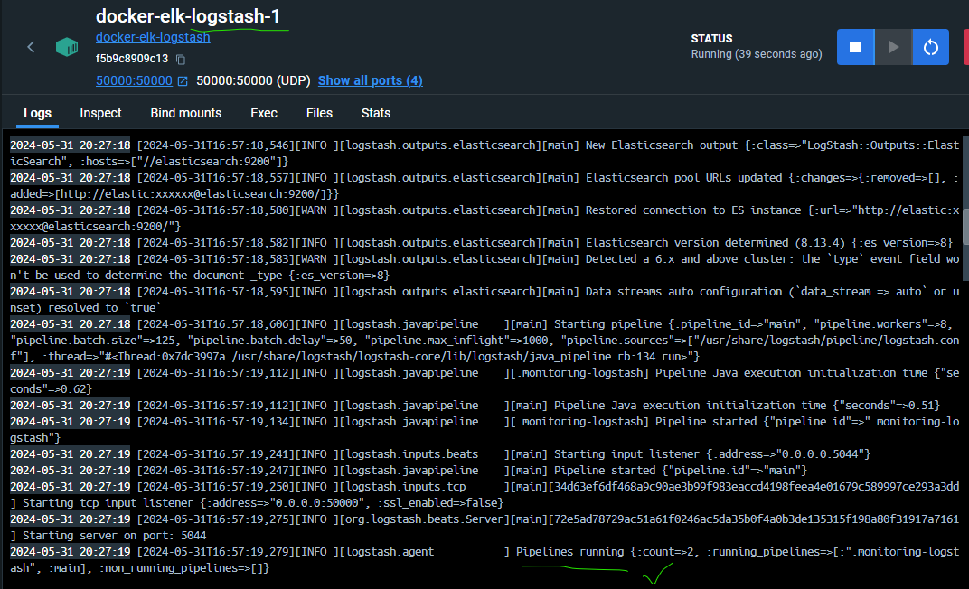
Task: Click the 'Pipeline started {"pipeline.id"=>"main"}' line
Action: 409,471
